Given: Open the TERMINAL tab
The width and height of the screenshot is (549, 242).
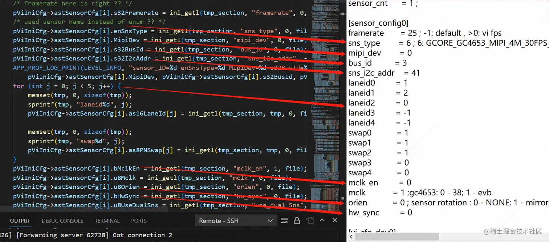Looking at the screenshot, I should click(107, 221).
